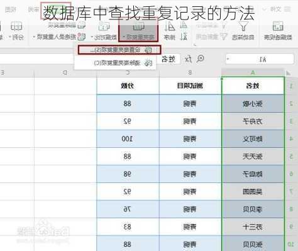Viewport: 298px width, 251px height.
Task: Click the A1 name box field
Action: (x=260, y=59)
